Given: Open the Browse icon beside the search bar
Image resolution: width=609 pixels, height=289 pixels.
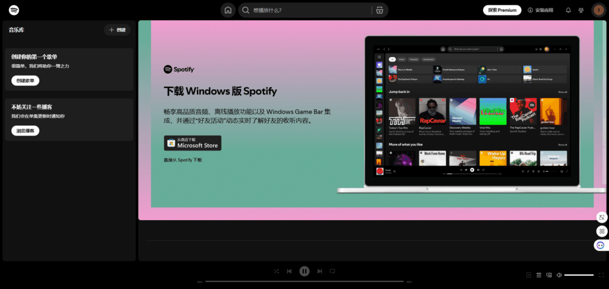Looking at the screenshot, I should point(380,10).
